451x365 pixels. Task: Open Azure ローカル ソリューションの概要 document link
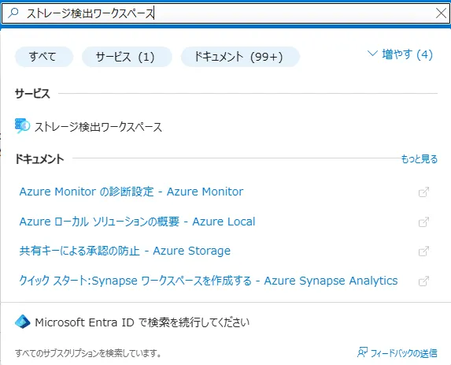[137, 222]
